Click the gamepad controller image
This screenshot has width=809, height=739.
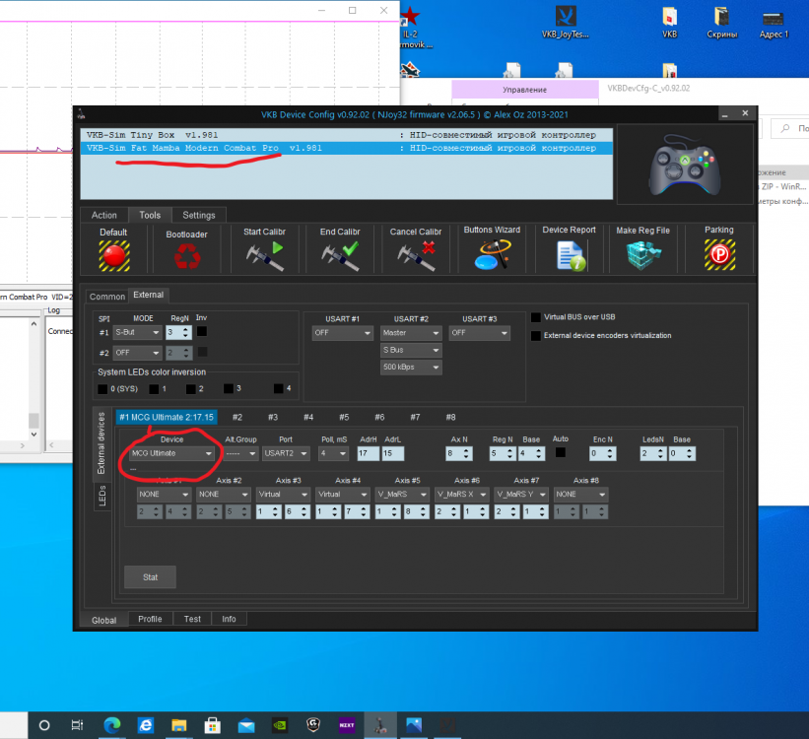(x=685, y=165)
